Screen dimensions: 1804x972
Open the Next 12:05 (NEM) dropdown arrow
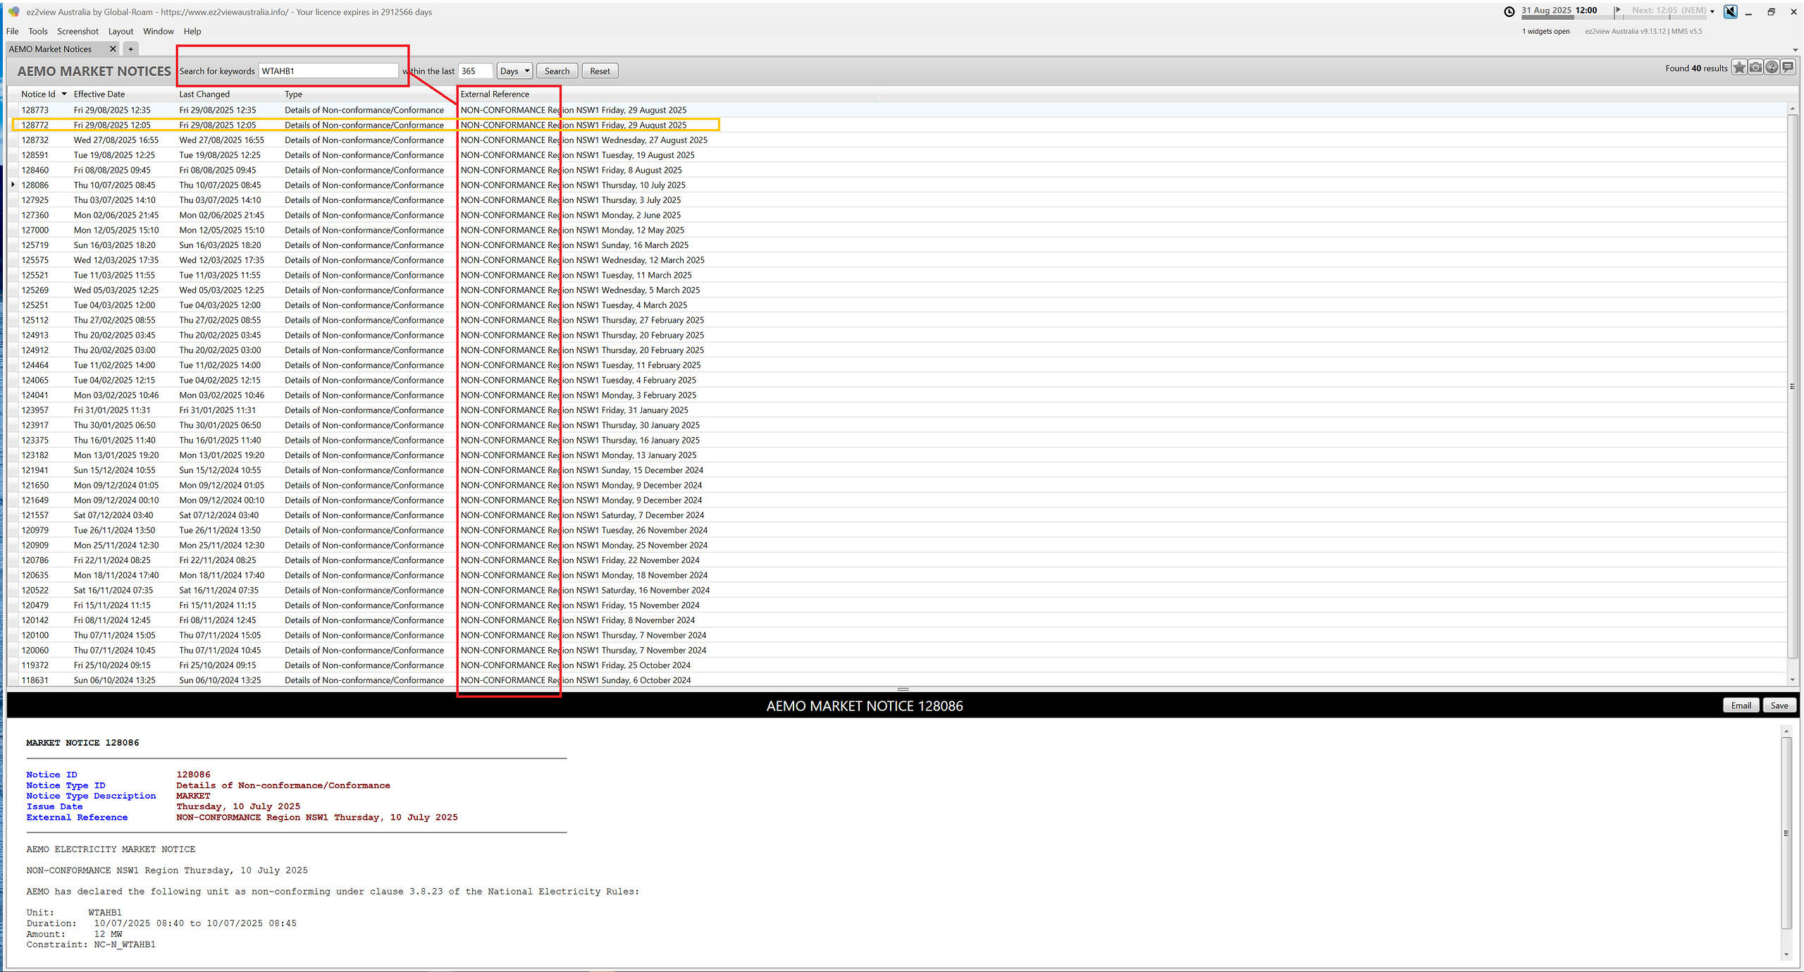pos(1712,11)
